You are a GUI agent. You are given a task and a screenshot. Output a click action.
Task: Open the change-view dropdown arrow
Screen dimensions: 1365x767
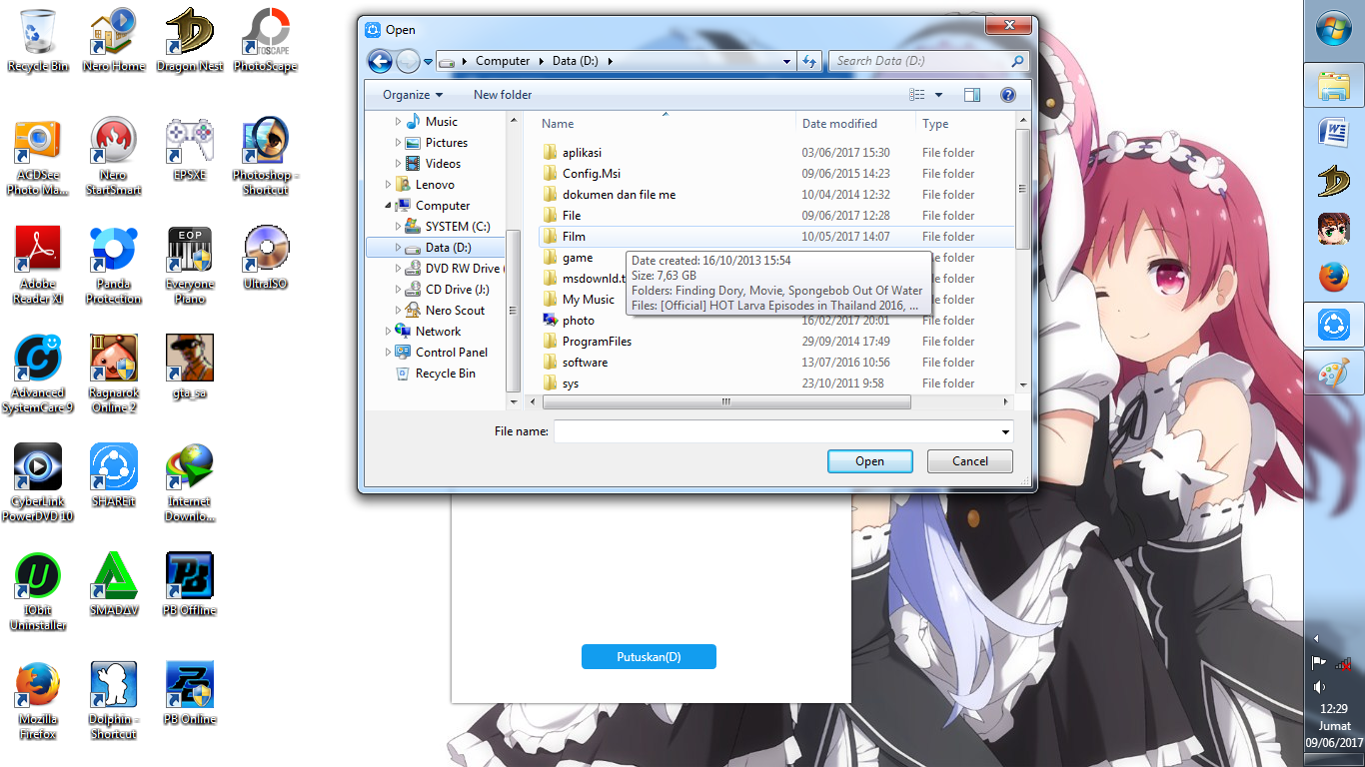tap(938, 95)
